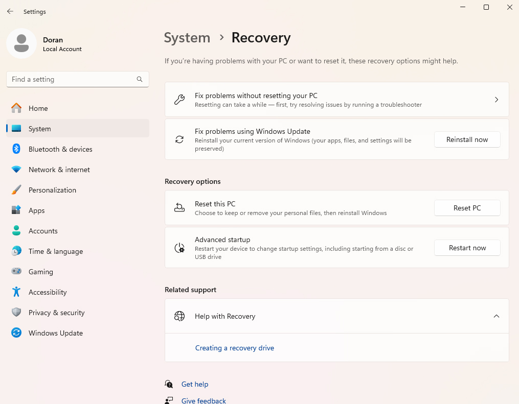The image size is (519, 404).
Task: Click the Restart now button
Action: click(x=467, y=248)
